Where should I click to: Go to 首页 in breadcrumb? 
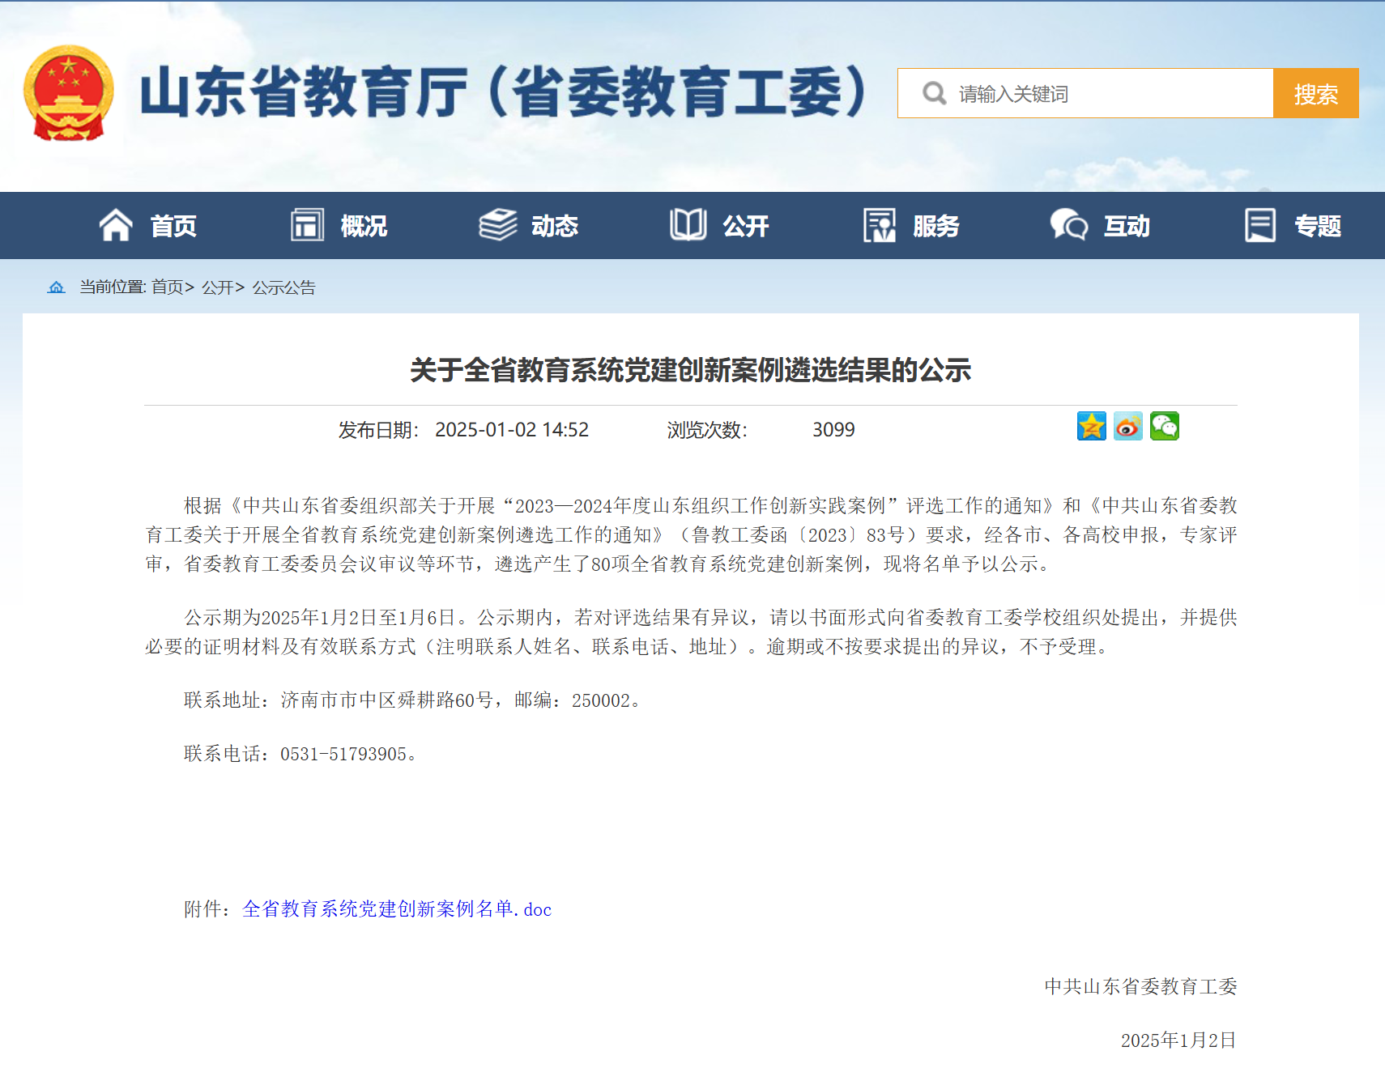[x=168, y=287]
